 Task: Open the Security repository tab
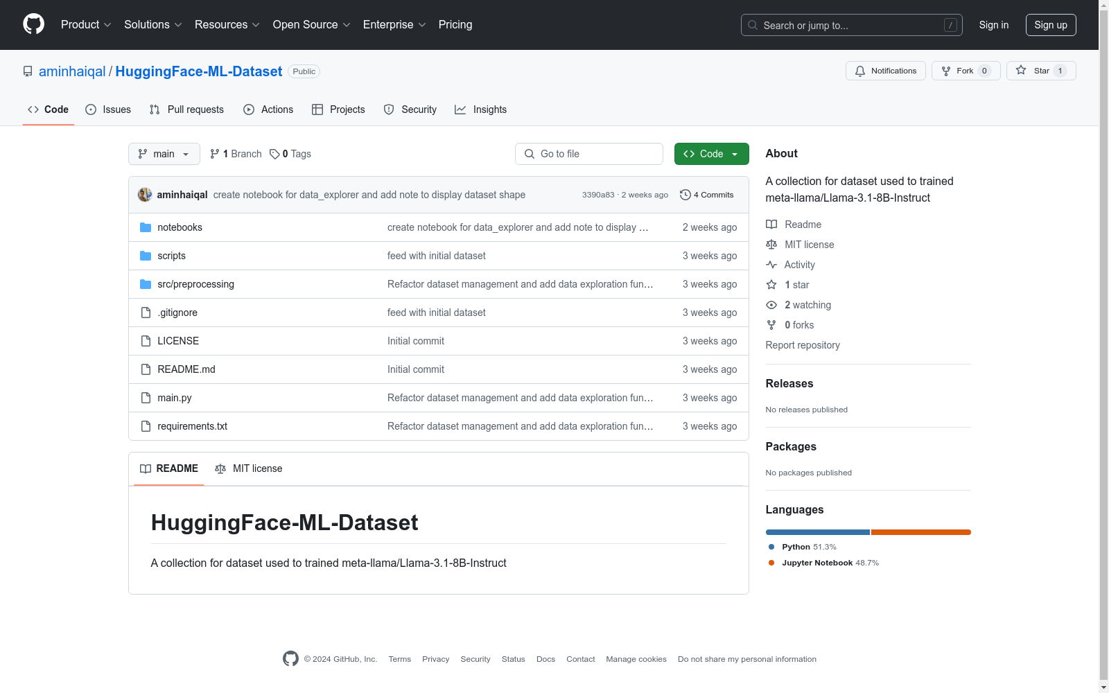410,109
